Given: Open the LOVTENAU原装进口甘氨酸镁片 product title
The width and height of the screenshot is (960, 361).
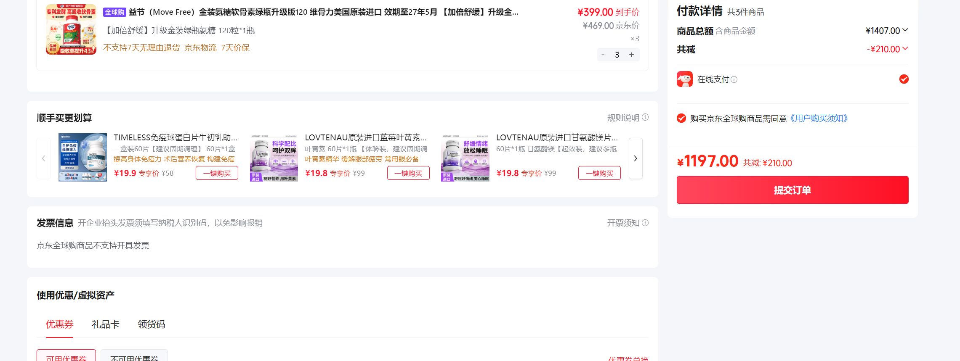Looking at the screenshot, I should [557, 137].
